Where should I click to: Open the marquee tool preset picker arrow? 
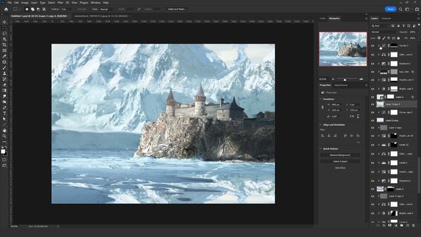click(x=20, y=9)
